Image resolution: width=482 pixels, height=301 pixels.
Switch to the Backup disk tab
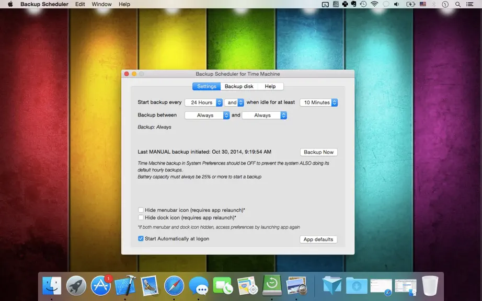(x=239, y=87)
